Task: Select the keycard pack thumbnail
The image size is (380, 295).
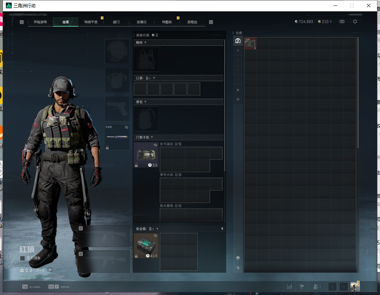Action: click(x=146, y=155)
